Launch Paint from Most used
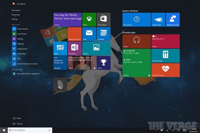Screen dimensions: 200x133 click(16, 59)
